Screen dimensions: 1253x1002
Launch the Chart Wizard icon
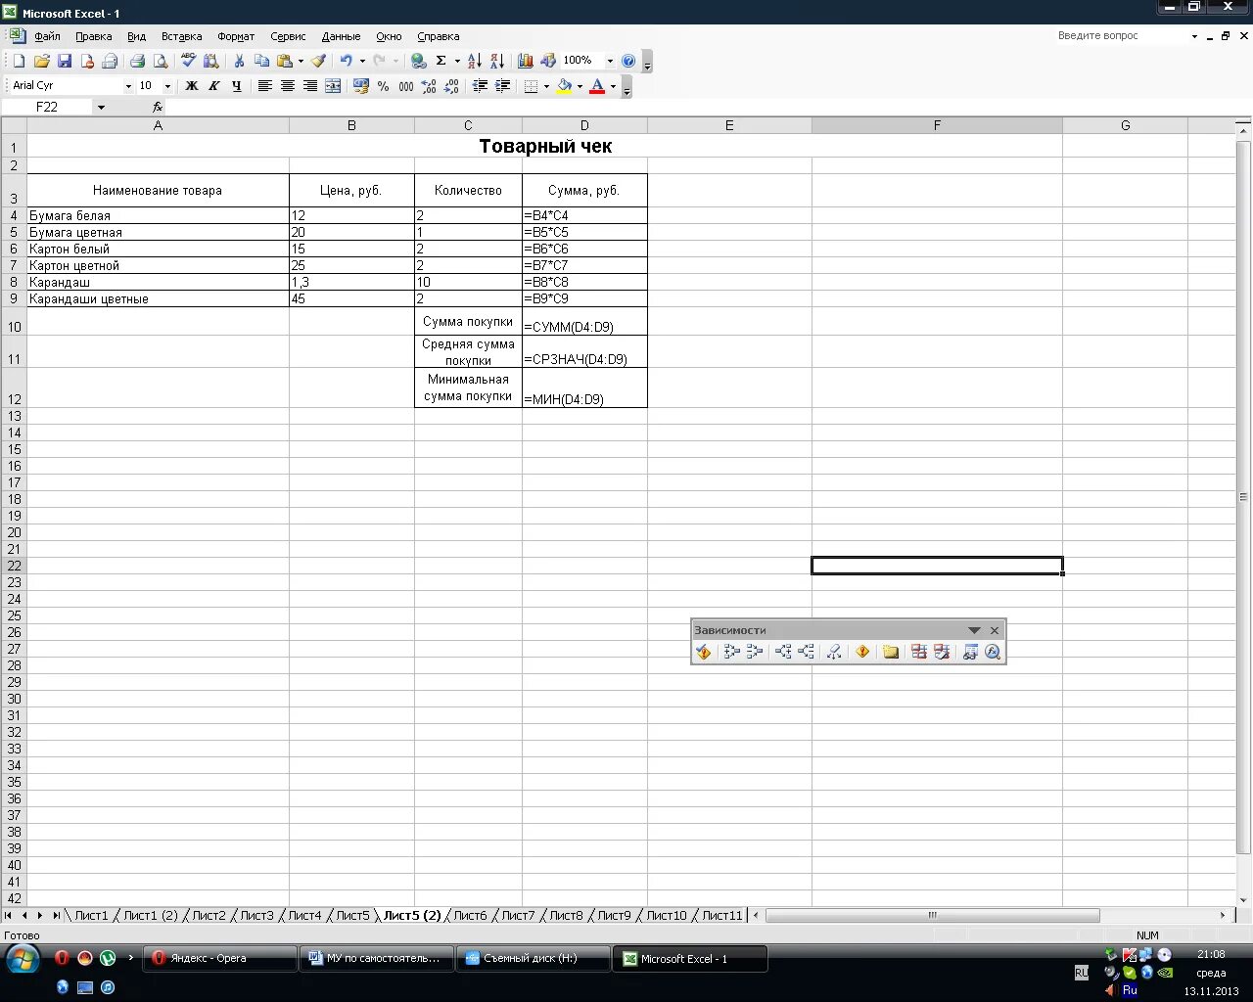click(x=526, y=61)
